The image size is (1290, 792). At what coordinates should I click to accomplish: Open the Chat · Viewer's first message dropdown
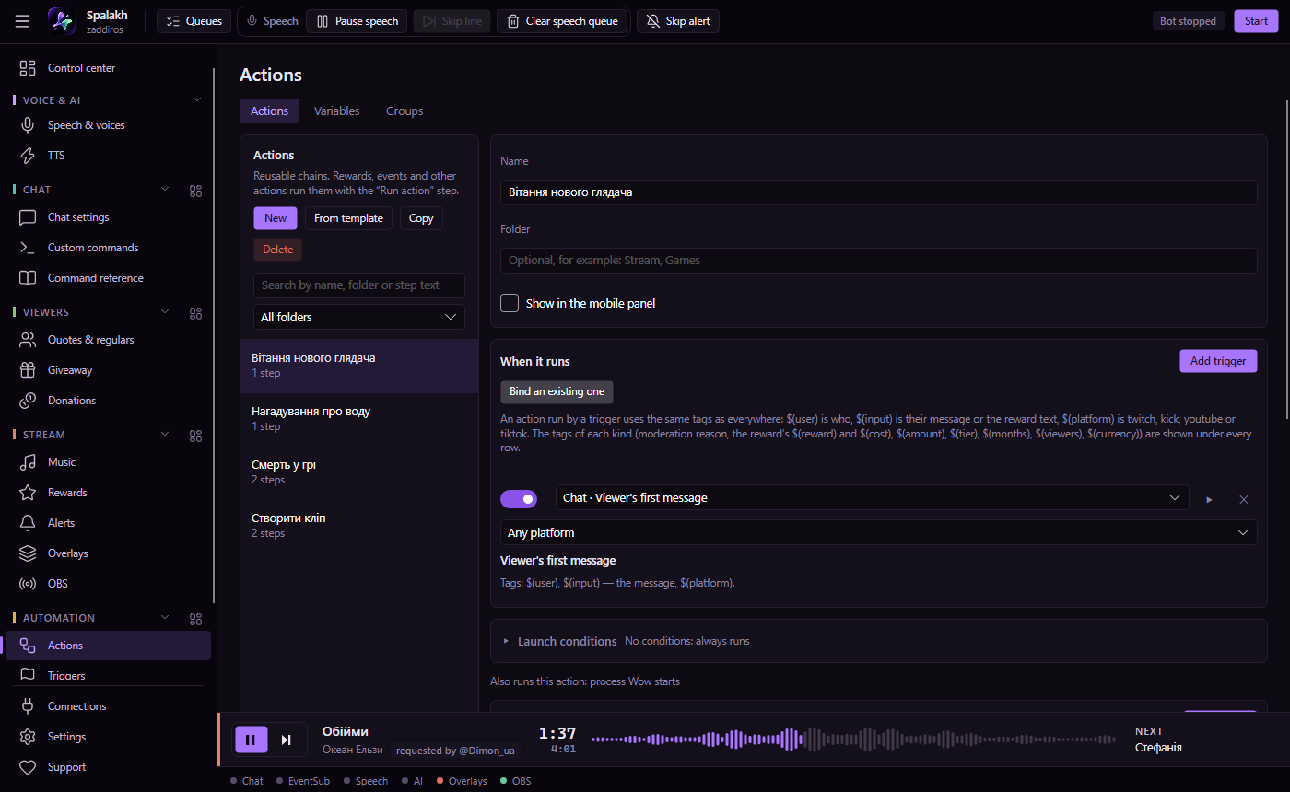[872, 497]
